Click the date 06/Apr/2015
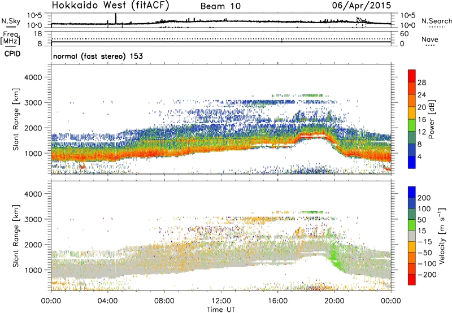 pos(362,5)
